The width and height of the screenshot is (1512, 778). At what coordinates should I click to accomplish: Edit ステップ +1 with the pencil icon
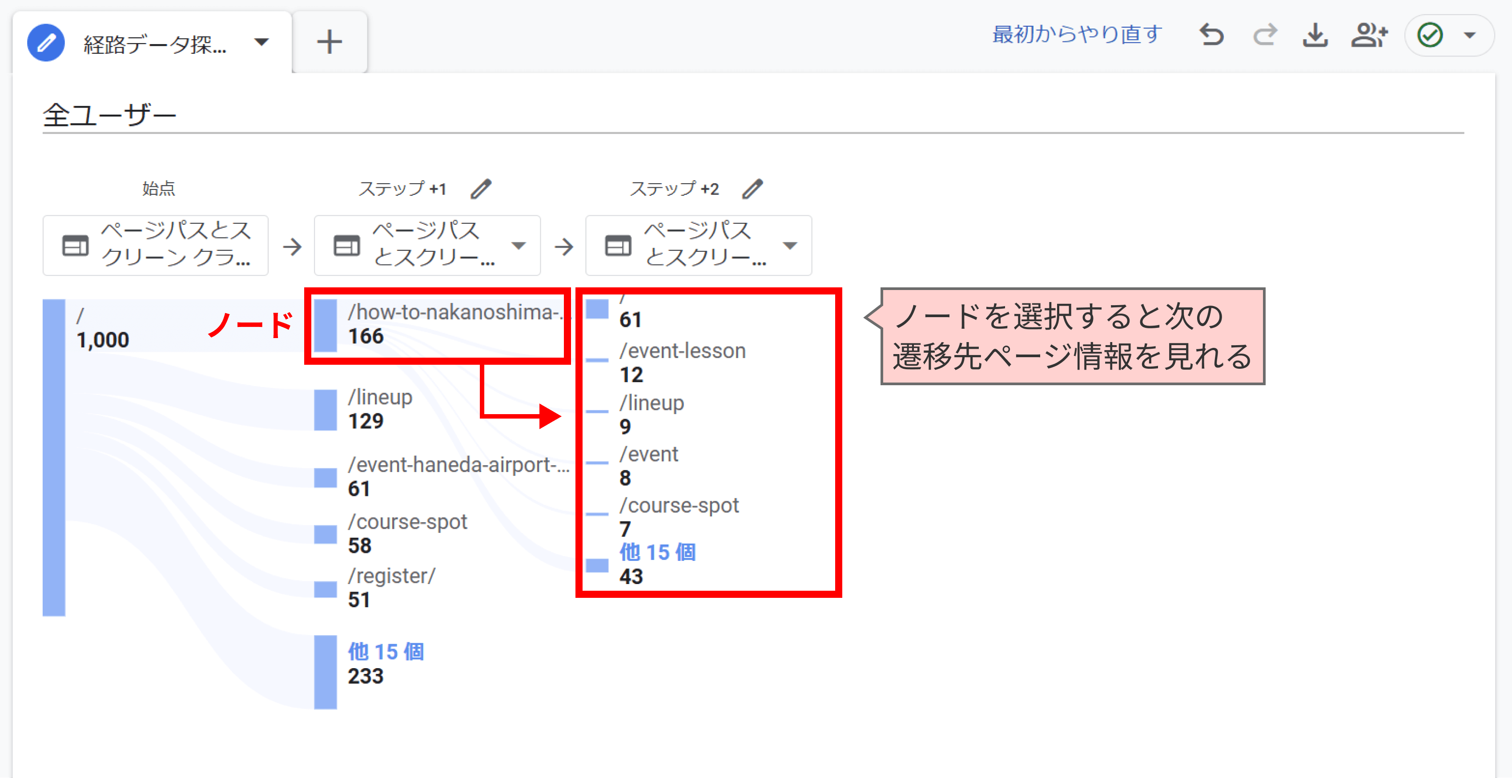coord(481,189)
